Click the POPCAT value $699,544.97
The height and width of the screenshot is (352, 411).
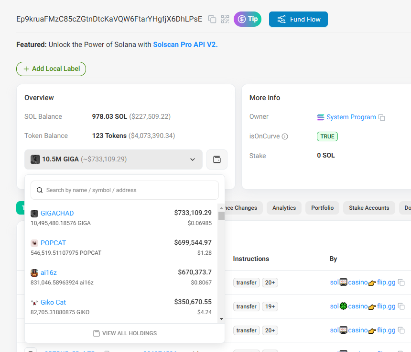coord(193,242)
